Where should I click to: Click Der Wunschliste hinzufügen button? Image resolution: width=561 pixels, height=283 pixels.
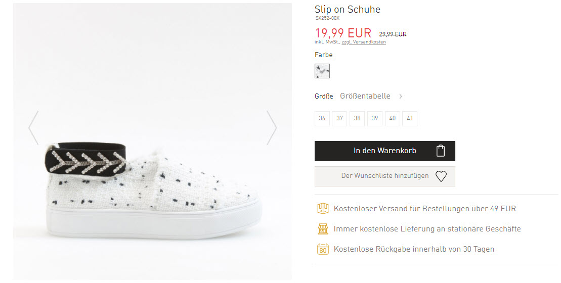[x=385, y=176]
